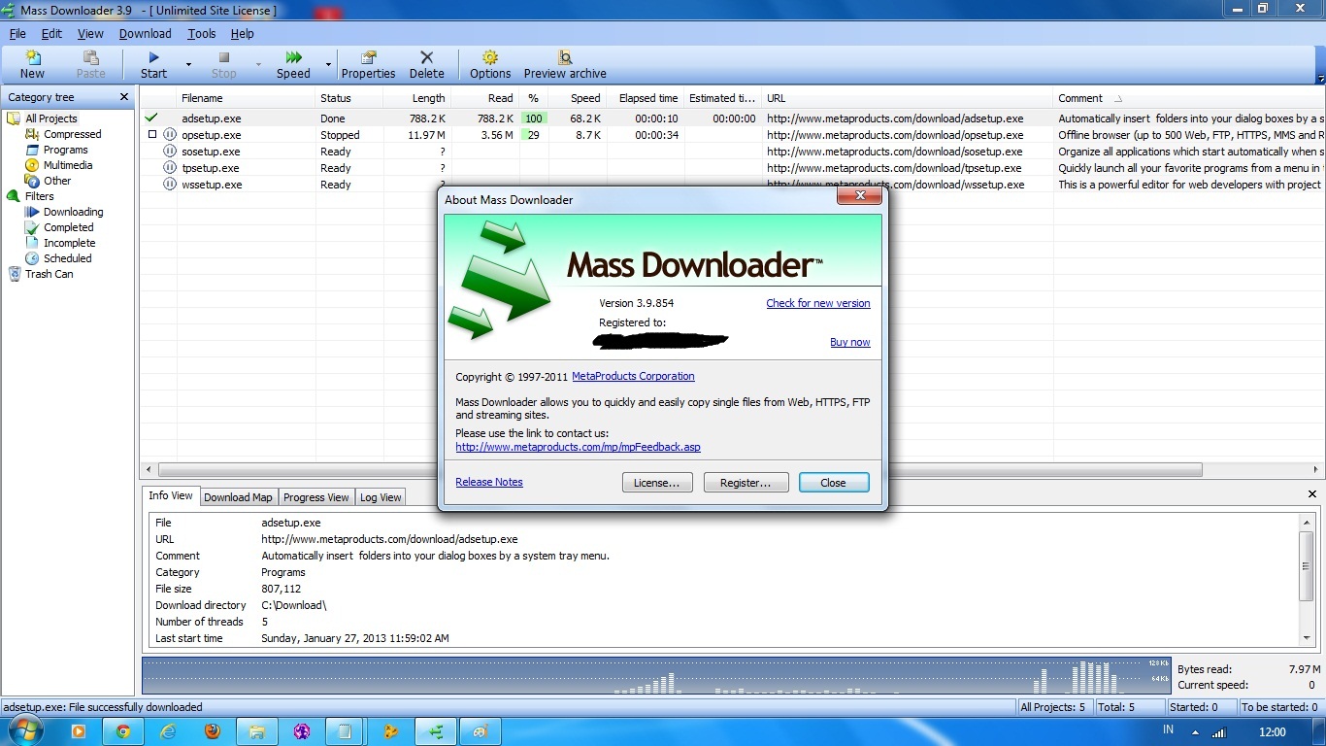Follow the Check for new version link
Image resolution: width=1326 pixels, height=746 pixels.
[818, 302]
